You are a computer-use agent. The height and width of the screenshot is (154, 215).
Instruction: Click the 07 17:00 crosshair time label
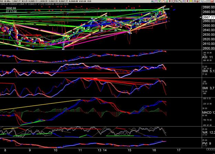pos(11,11)
